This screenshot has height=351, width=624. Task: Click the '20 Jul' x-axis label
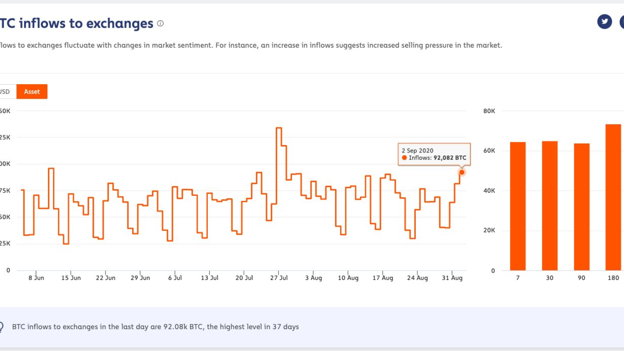coord(244,278)
